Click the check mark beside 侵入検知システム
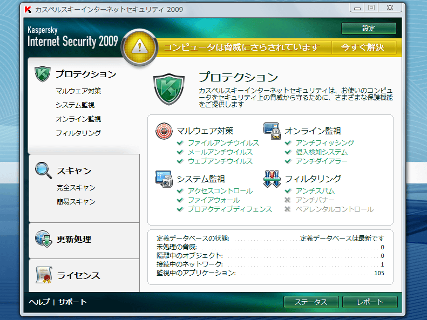 [288, 152]
